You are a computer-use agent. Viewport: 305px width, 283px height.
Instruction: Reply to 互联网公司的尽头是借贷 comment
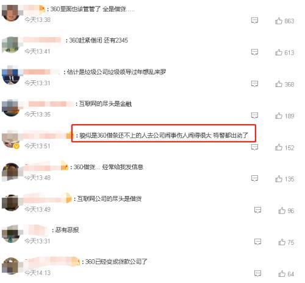tap(257, 210)
